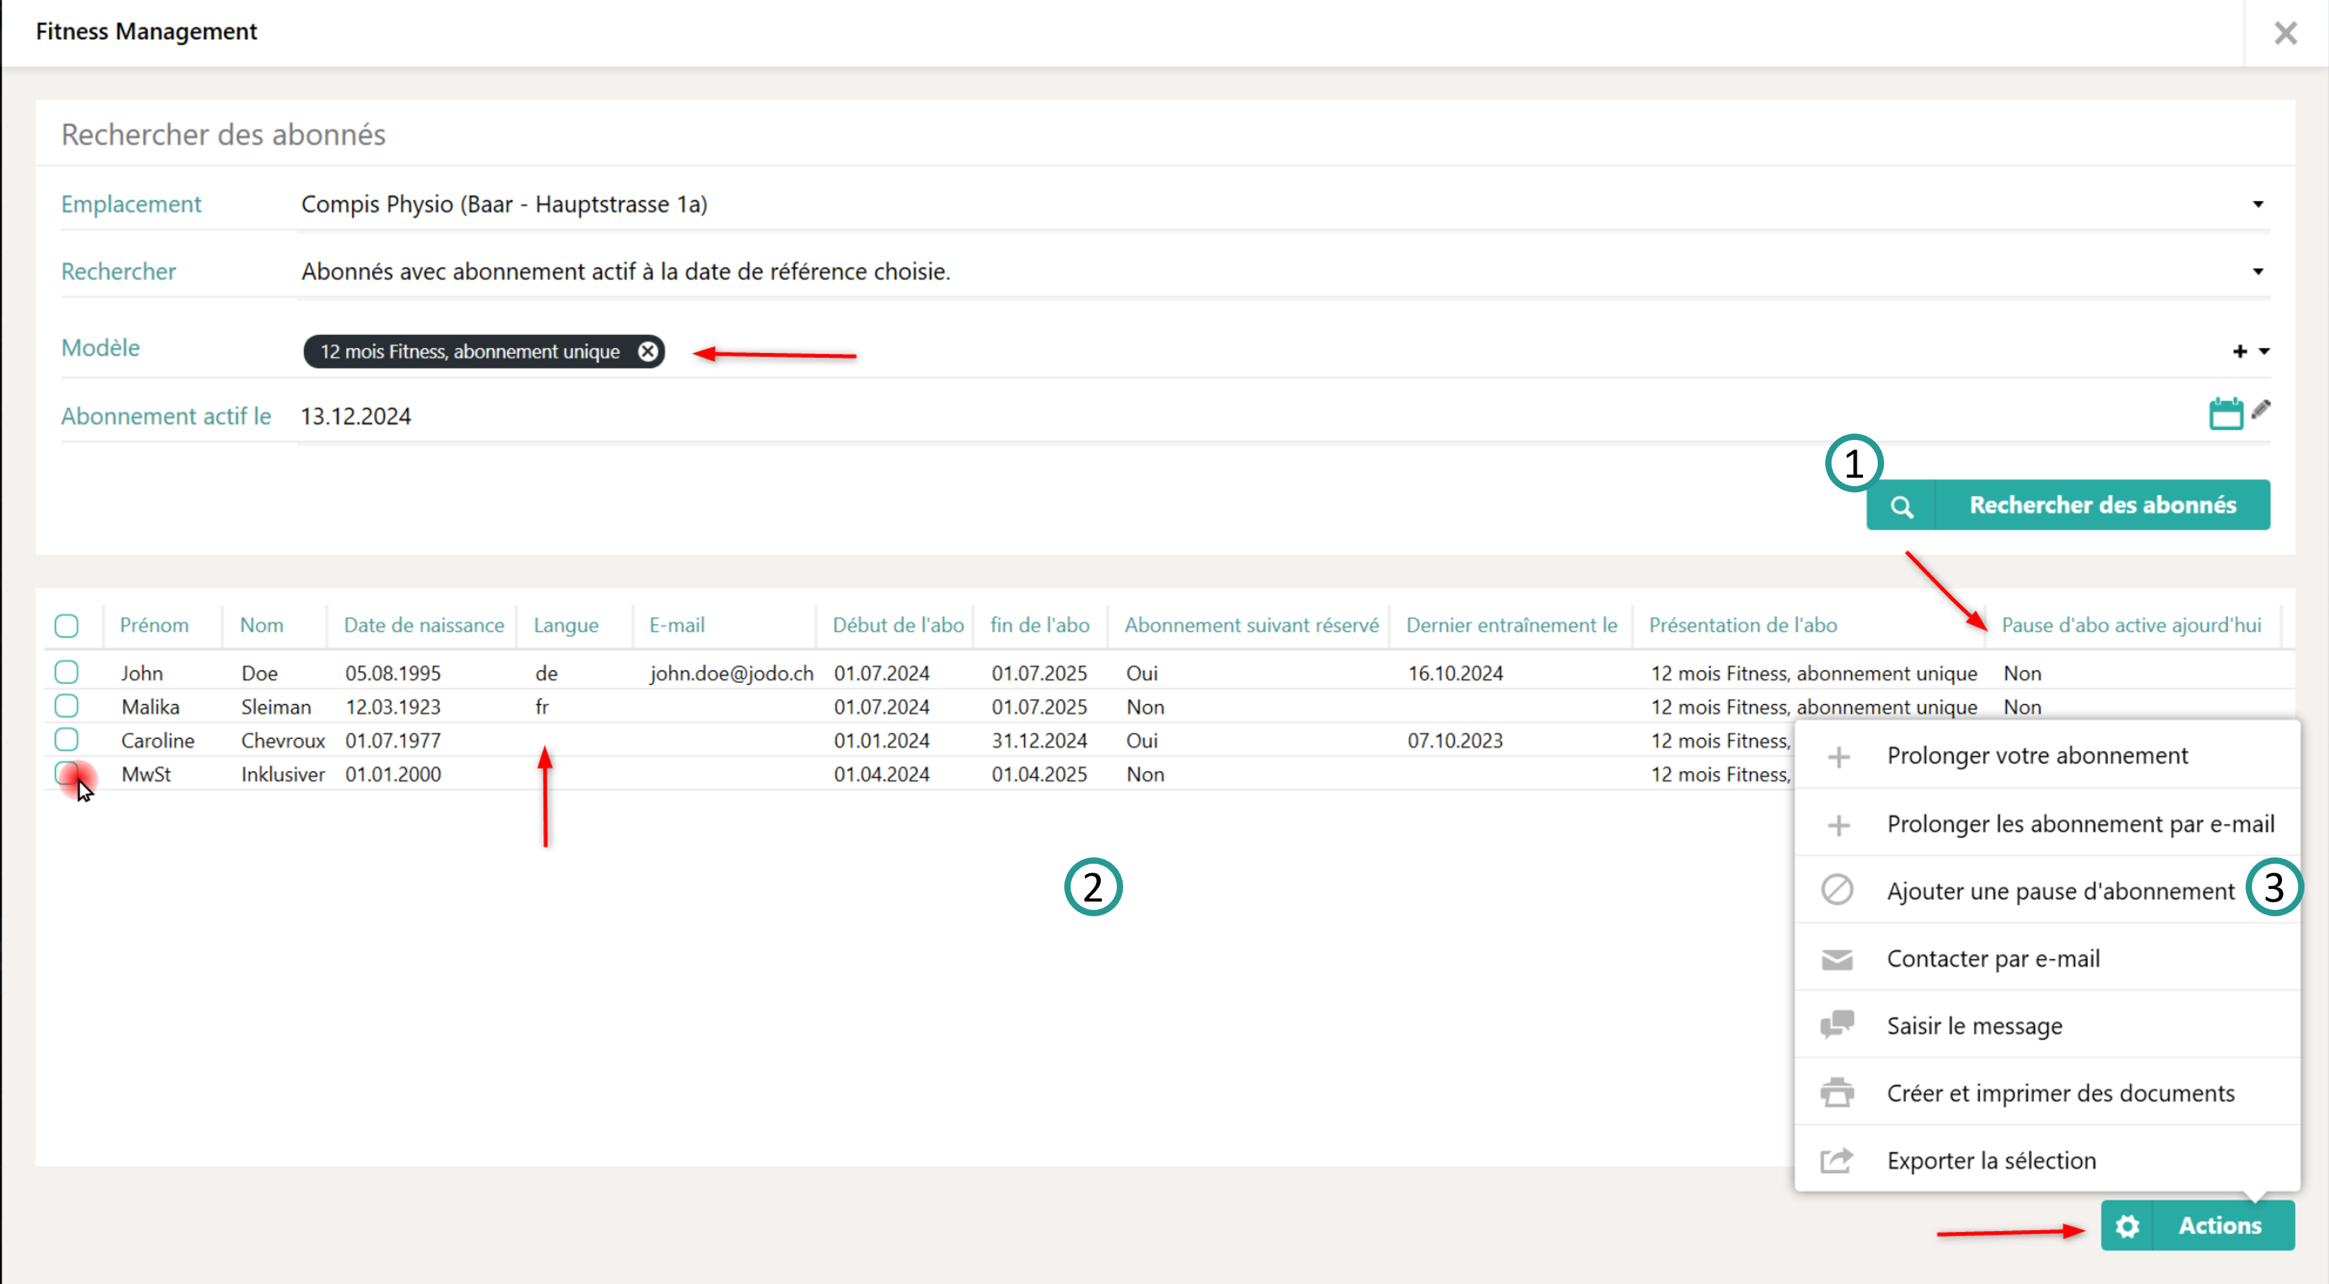Check the box for John Doe

tap(66, 672)
